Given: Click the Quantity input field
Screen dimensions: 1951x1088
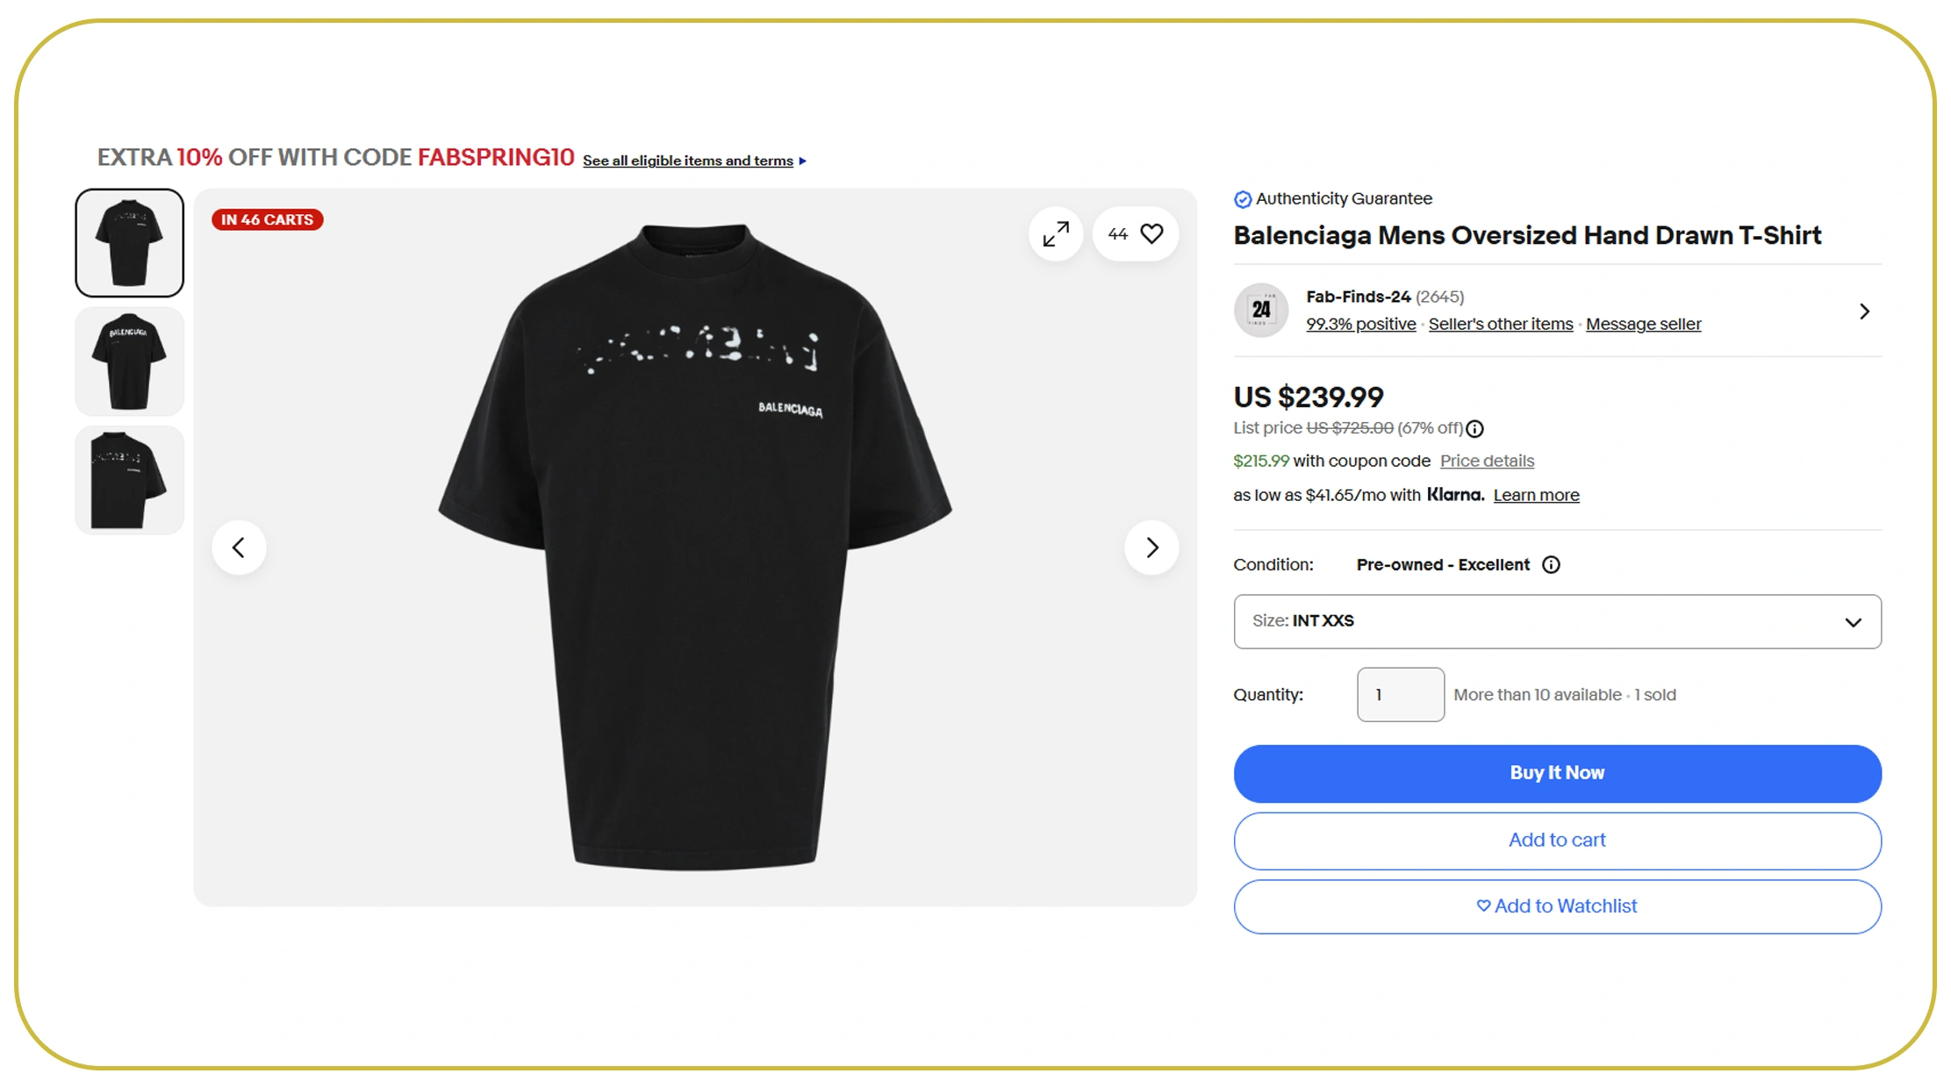Looking at the screenshot, I should click(x=1400, y=695).
